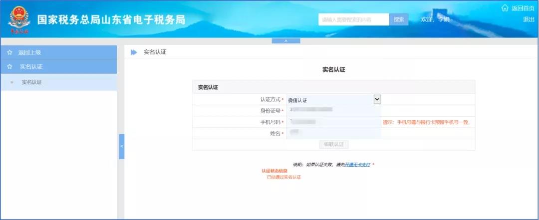Click the star icon beside 返回上级
Viewport: 539px width, 220px height.
[x=9, y=52]
